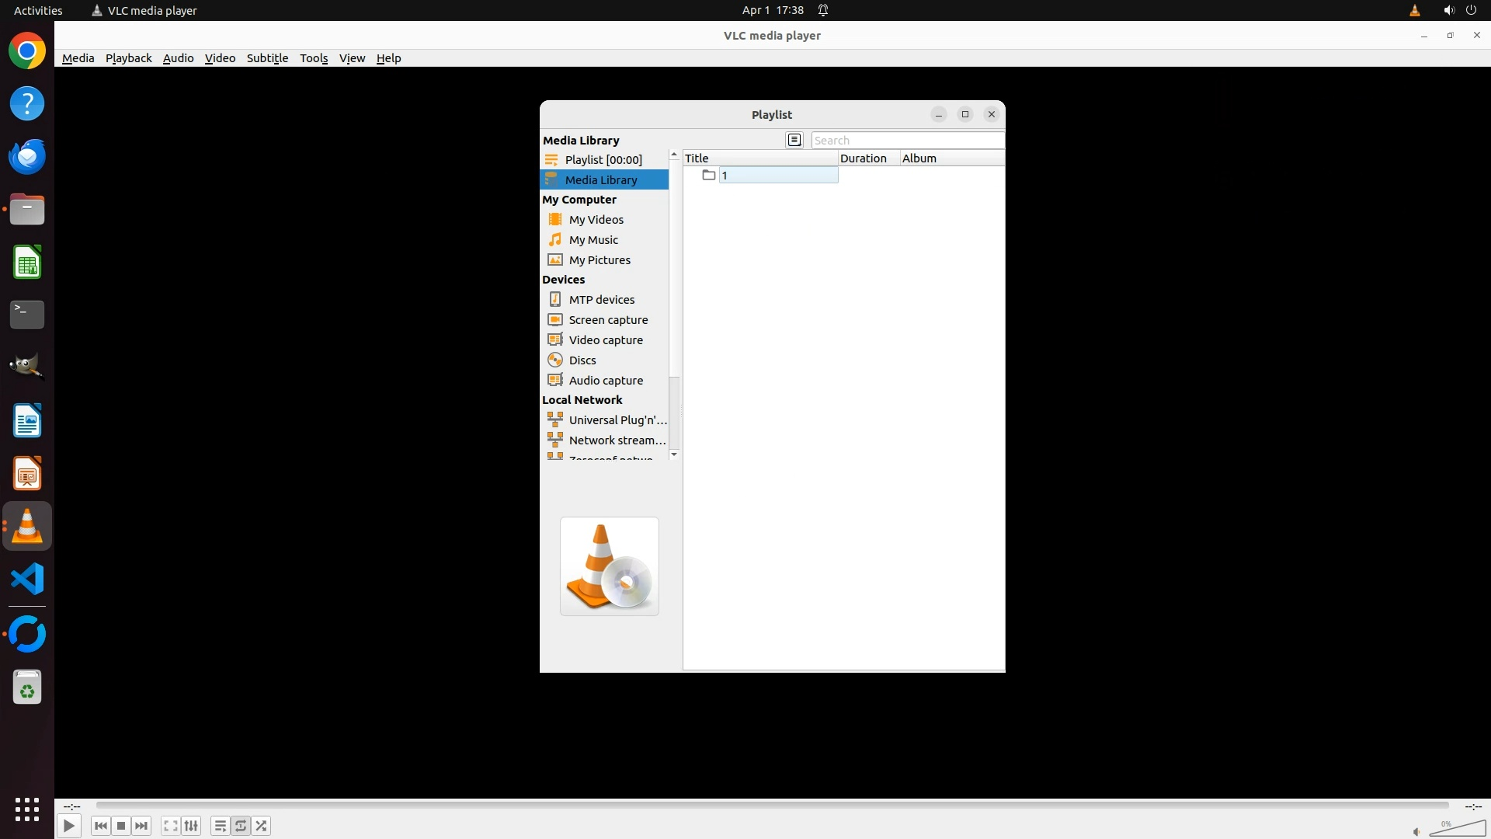Click the volume level slider
Screen dimensions: 1491x839
1458,828
